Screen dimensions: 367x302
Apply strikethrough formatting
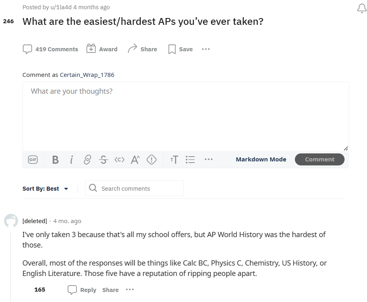coord(103,160)
